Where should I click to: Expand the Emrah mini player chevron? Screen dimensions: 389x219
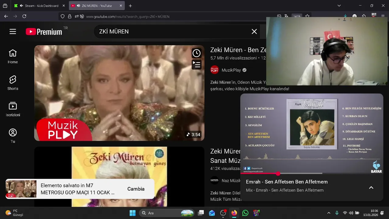click(371, 188)
